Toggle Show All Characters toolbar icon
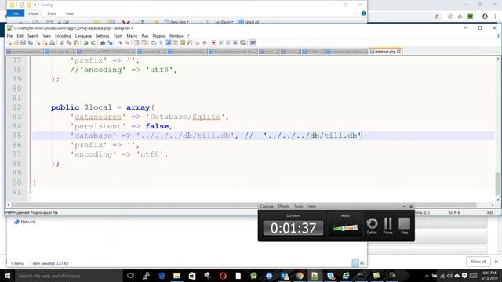Screen dimensions: 502x282 coord(161,43)
